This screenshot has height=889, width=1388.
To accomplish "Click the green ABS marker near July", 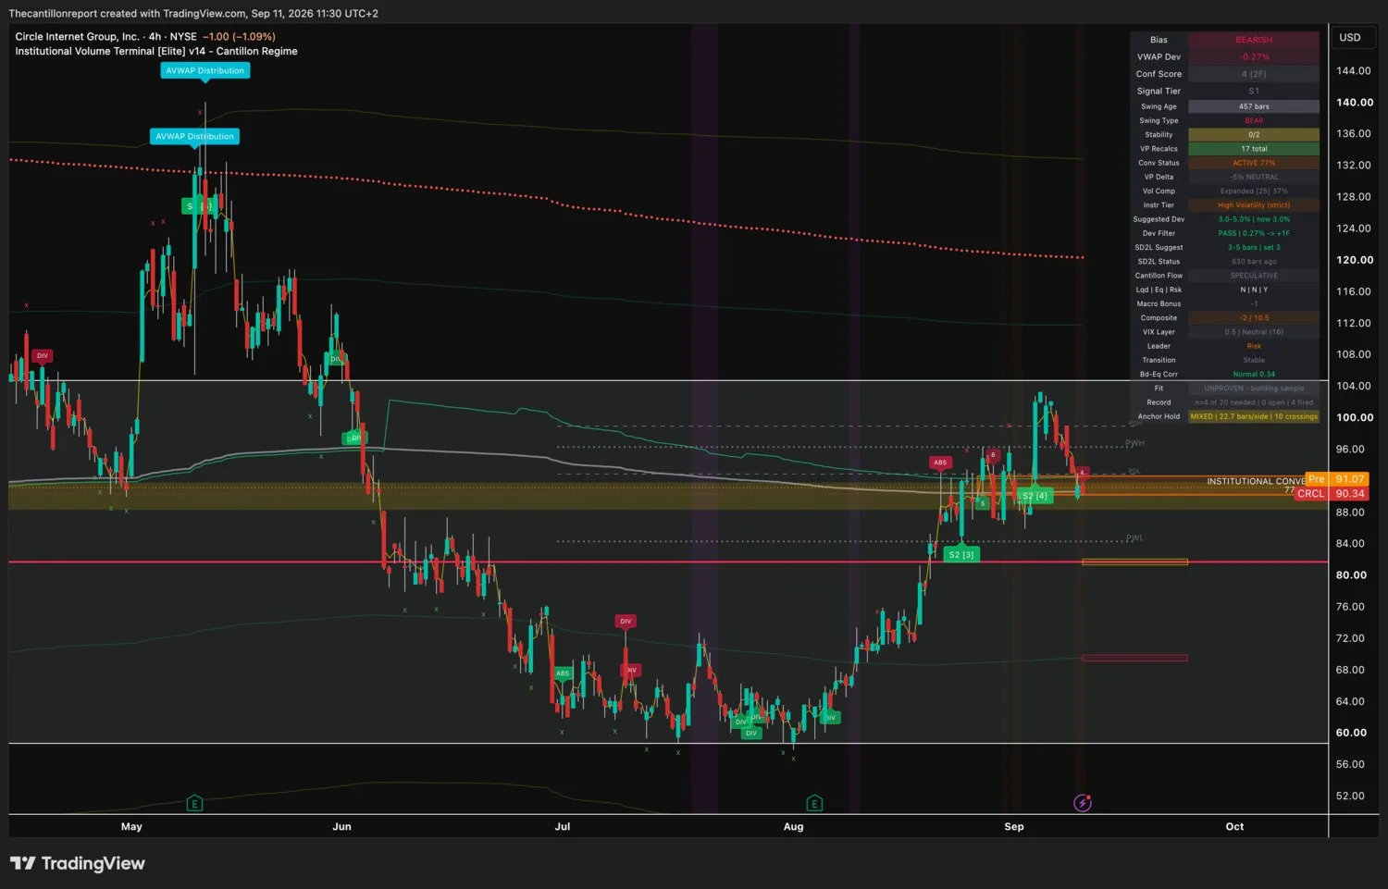I will coord(563,673).
